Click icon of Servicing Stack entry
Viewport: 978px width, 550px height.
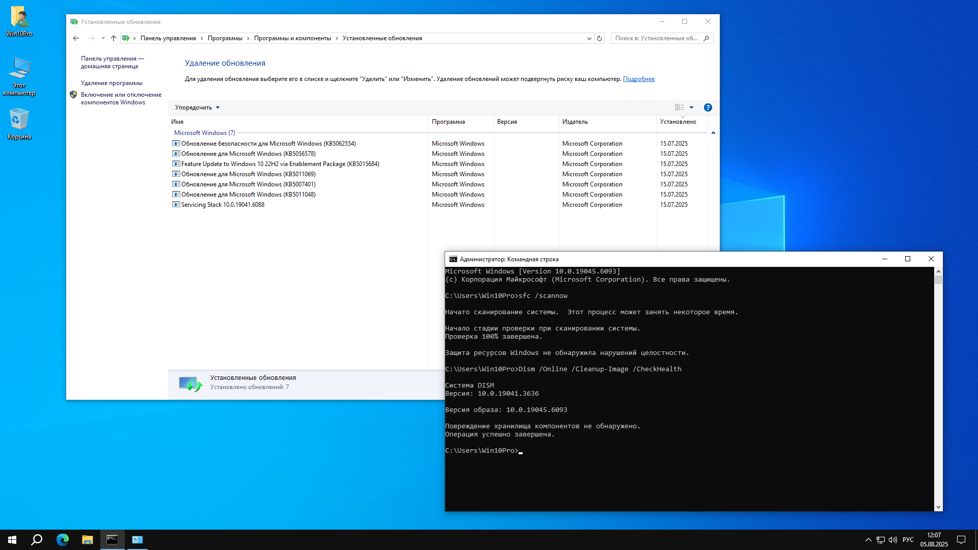tap(176, 205)
